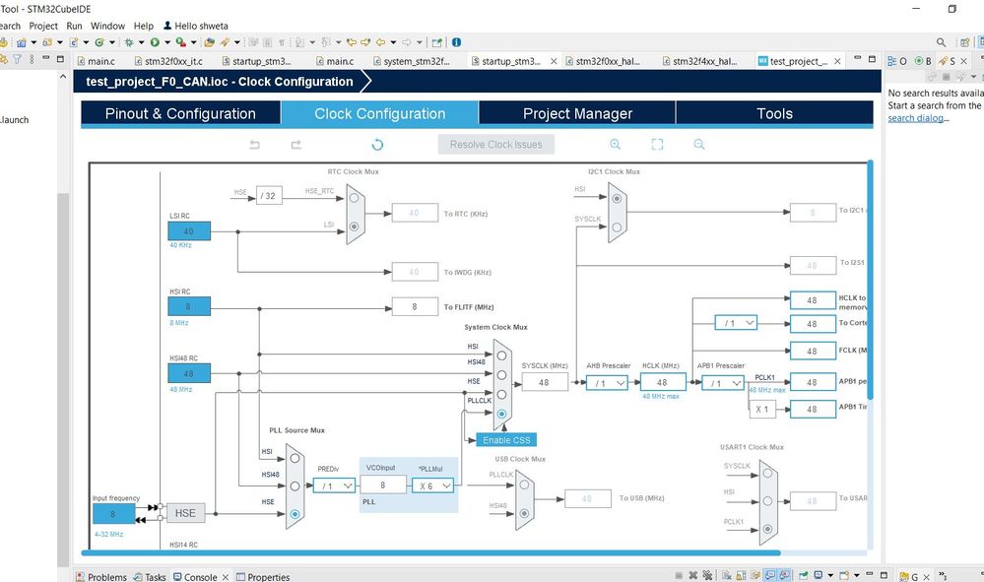Click the external tools run icon
The height and width of the screenshot is (582, 984).
[x=180, y=42]
